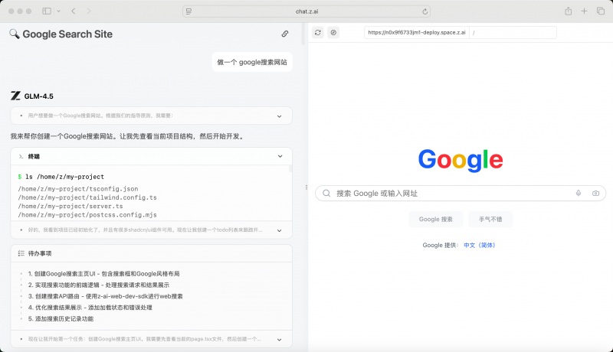
Task: Click the chat.z.ai address bar
Action: 306,11
